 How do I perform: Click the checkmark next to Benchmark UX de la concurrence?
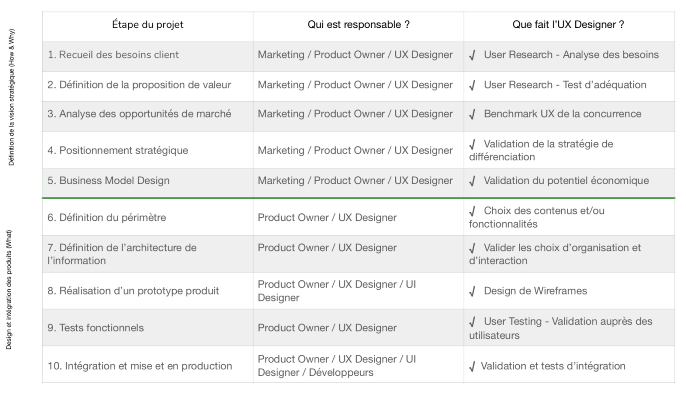[x=472, y=115]
